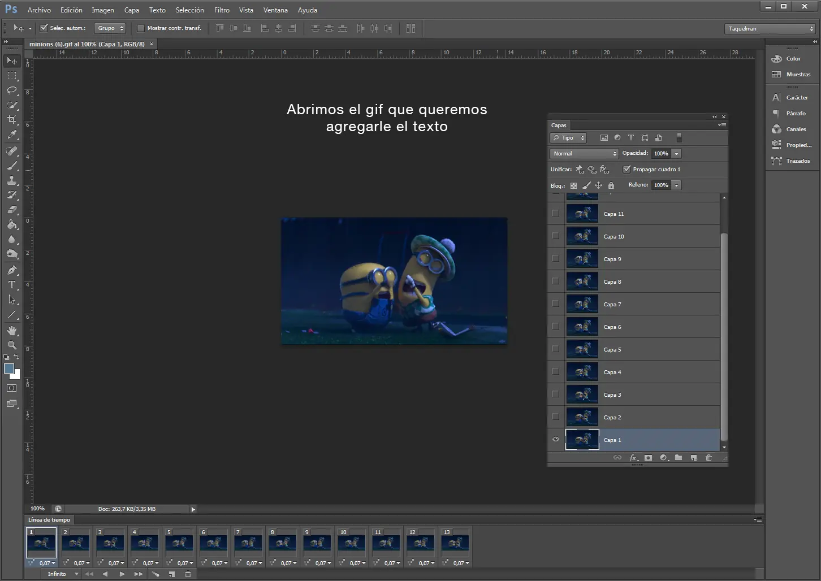Open the Carácter panel
Viewport: 821px width, 581px height.
click(791, 97)
